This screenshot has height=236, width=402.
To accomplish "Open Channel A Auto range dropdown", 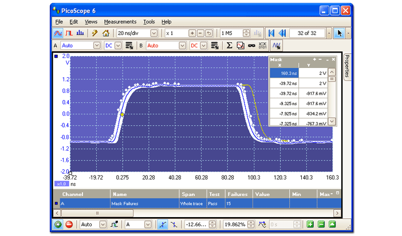I will [97, 46].
